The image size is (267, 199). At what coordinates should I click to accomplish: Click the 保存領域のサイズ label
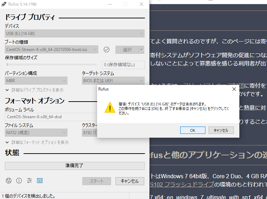pos(21,58)
